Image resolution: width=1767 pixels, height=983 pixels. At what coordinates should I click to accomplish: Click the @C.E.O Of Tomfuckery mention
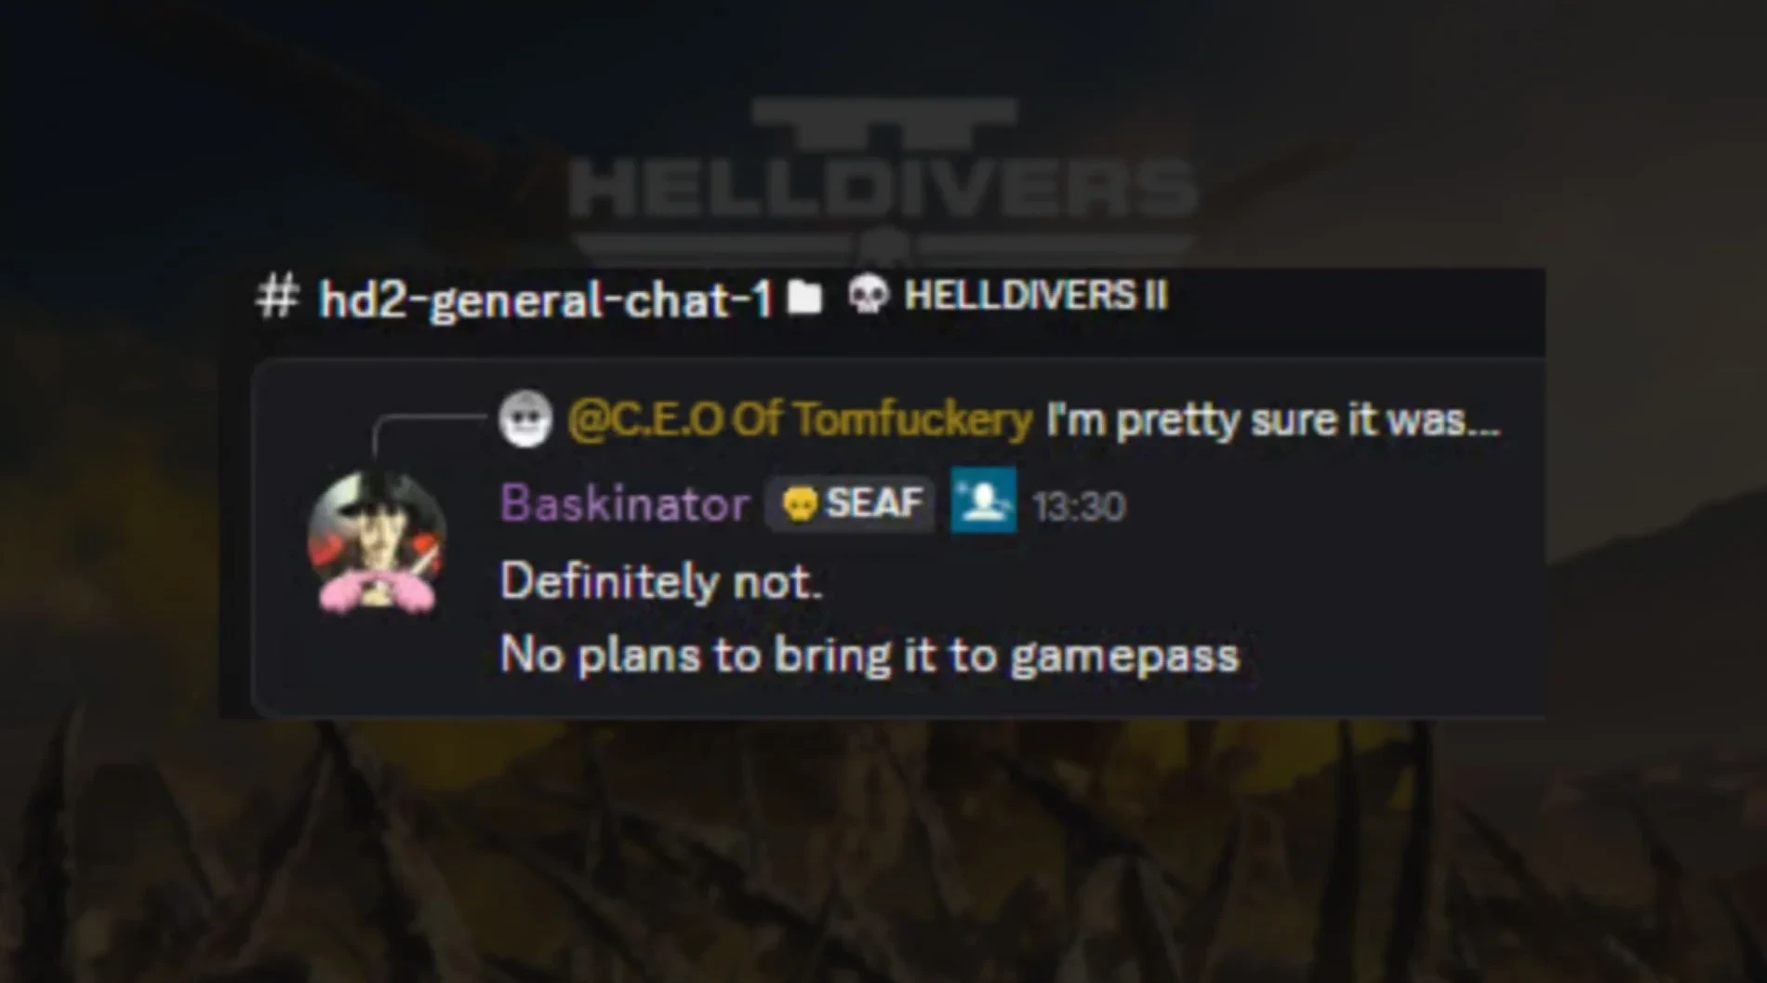800,419
